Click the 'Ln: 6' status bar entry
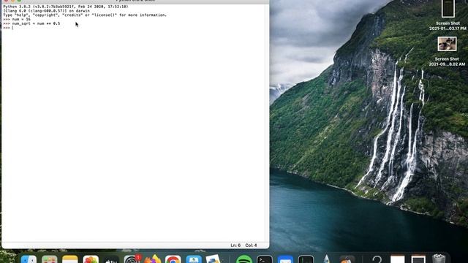 235,245
